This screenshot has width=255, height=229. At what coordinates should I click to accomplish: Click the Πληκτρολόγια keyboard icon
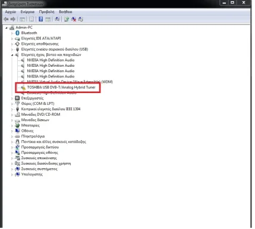(x=17, y=136)
